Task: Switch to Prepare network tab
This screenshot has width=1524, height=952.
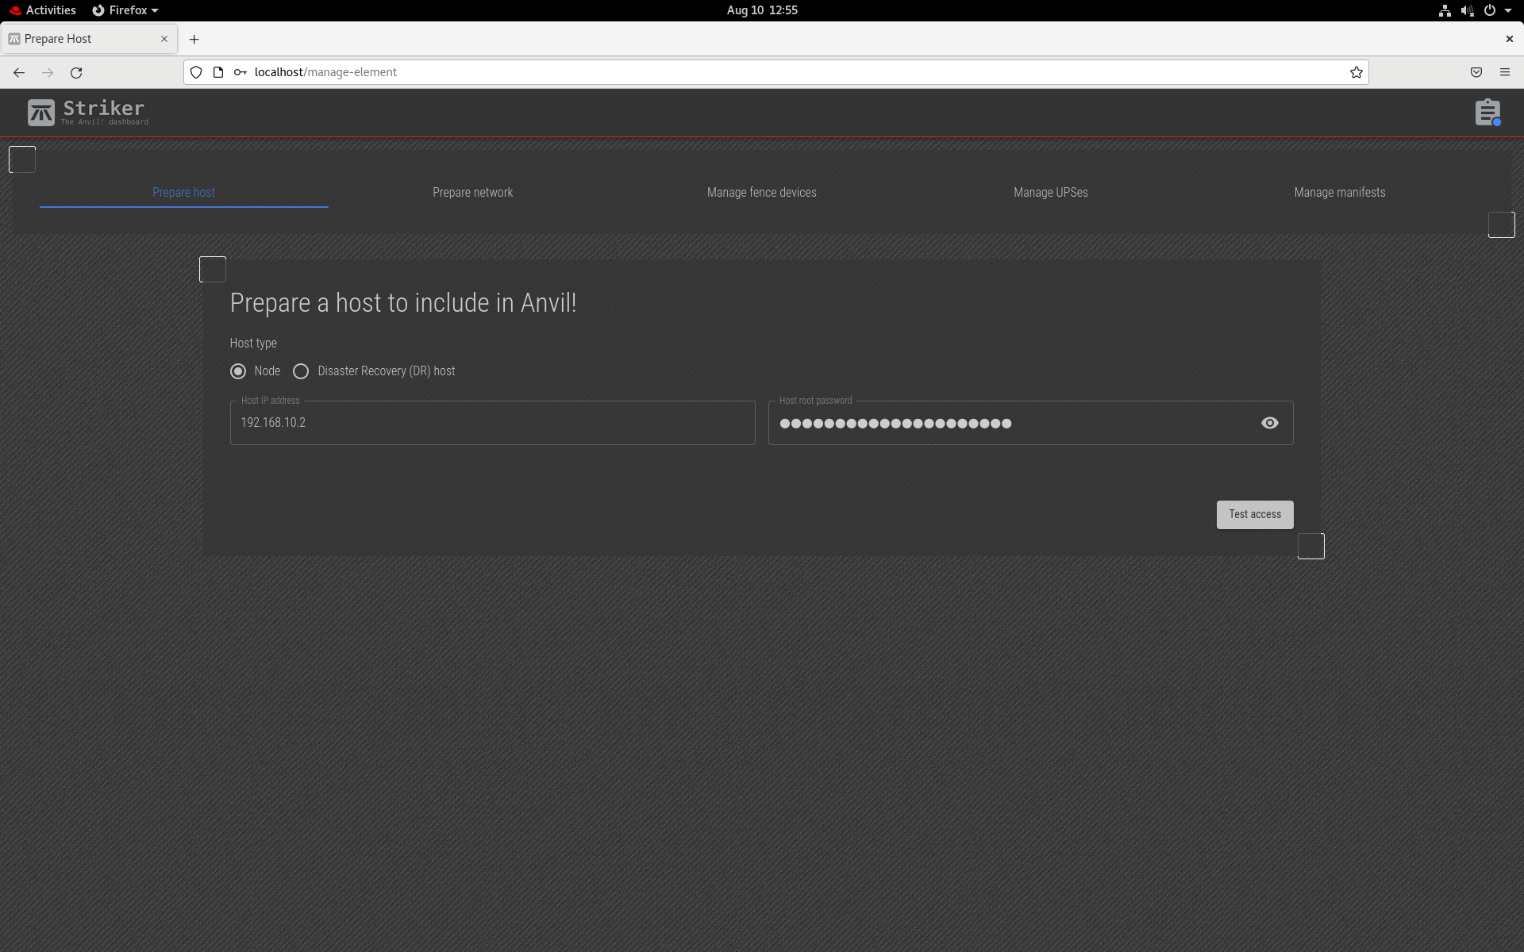Action: (x=472, y=193)
